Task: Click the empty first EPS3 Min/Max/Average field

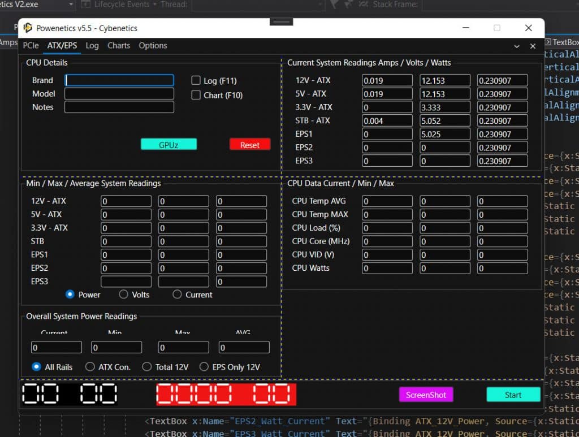Action: coord(126,282)
